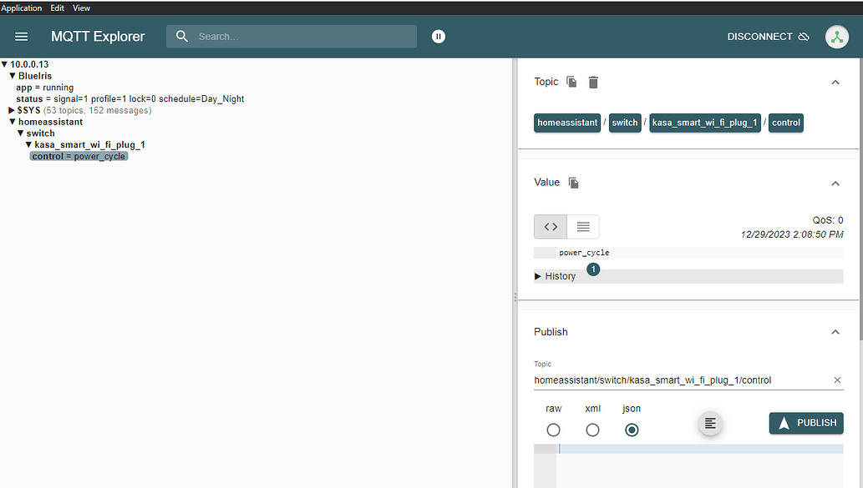Click the QoS: 0 label
Screen dimensions: 863x488
coord(828,220)
